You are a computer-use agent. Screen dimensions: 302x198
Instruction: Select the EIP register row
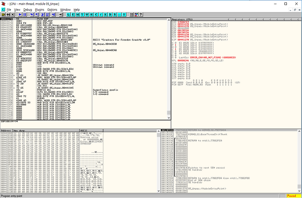(x=200, y=40)
